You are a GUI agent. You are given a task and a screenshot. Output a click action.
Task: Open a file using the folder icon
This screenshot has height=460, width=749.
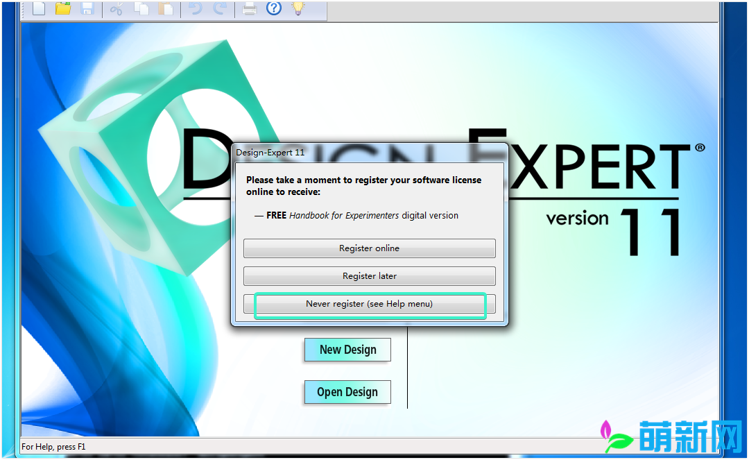coord(62,9)
